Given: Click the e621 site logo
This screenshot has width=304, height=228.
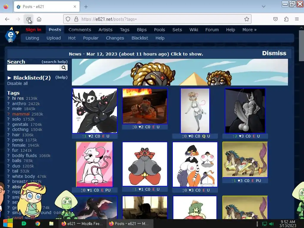Looking at the screenshot, I should coord(11,35).
